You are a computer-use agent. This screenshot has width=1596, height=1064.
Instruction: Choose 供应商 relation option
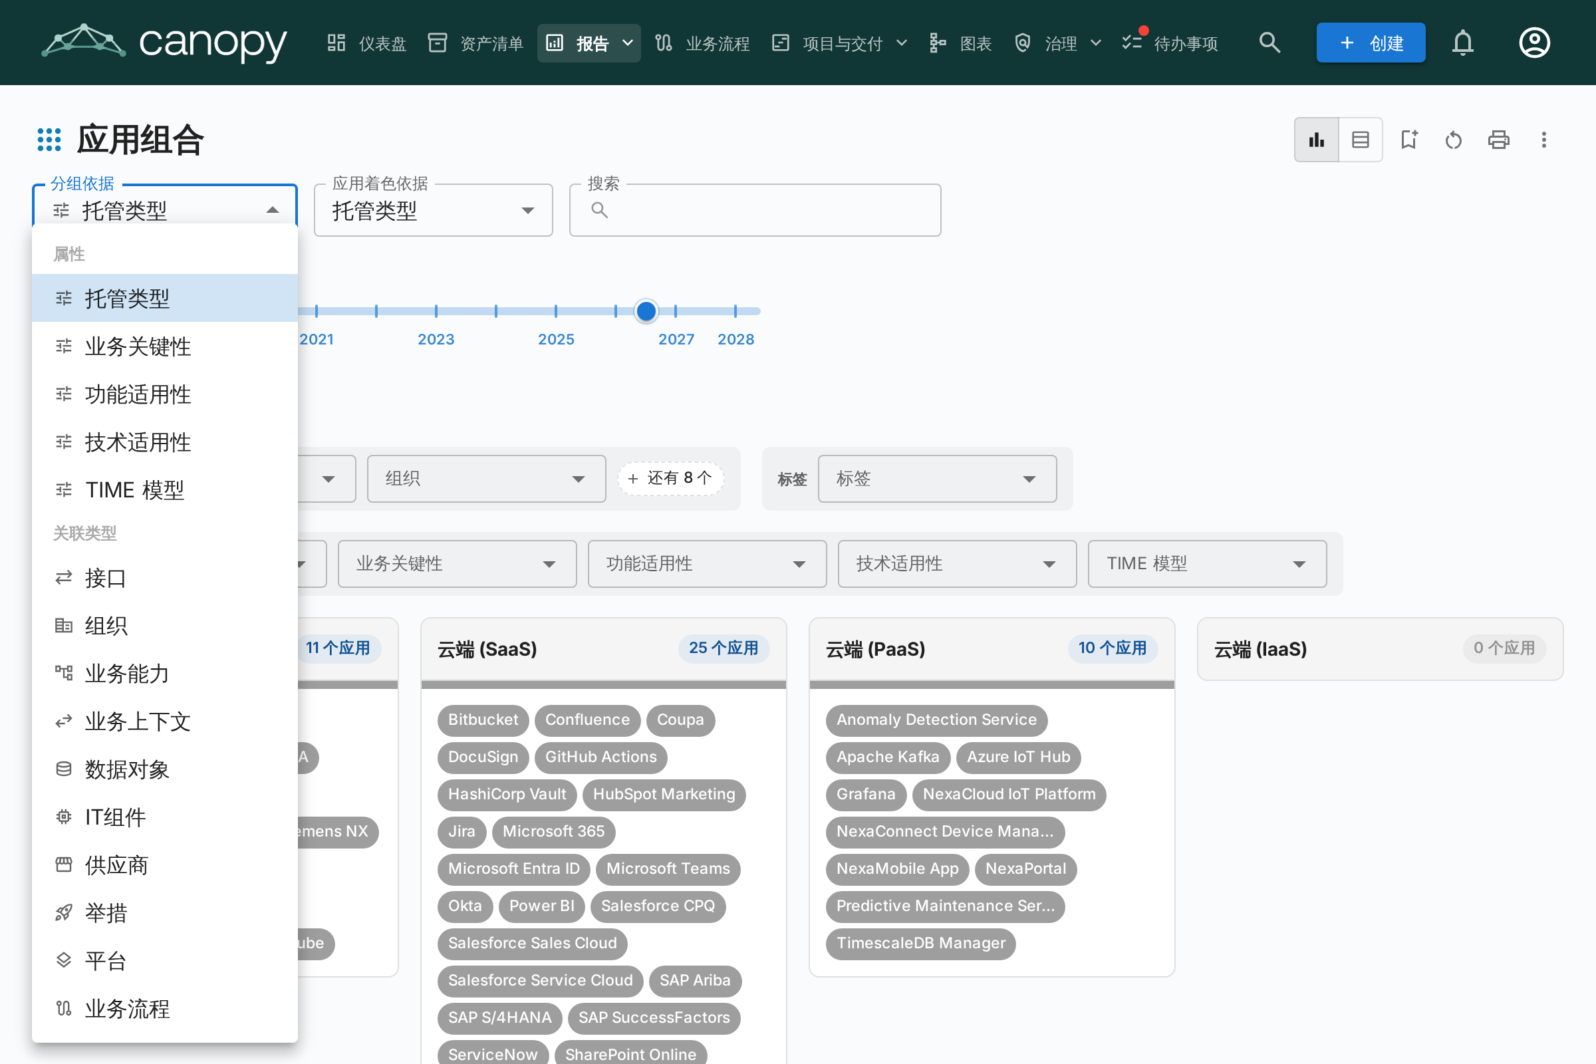tap(164, 864)
